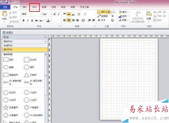Click the Paste icon in clipboard group
Screen dimensions: 169x123
(x=4, y=14)
